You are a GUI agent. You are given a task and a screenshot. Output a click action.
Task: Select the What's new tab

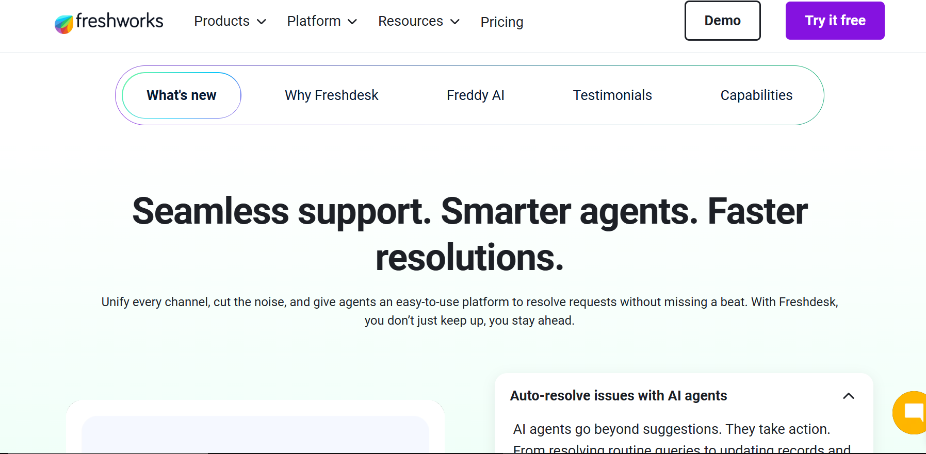pyautogui.click(x=182, y=95)
